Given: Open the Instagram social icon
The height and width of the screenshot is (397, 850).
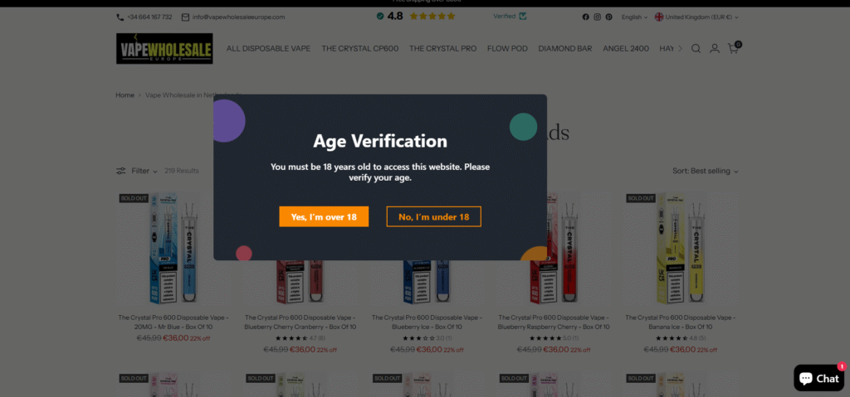Looking at the screenshot, I should (598, 17).
